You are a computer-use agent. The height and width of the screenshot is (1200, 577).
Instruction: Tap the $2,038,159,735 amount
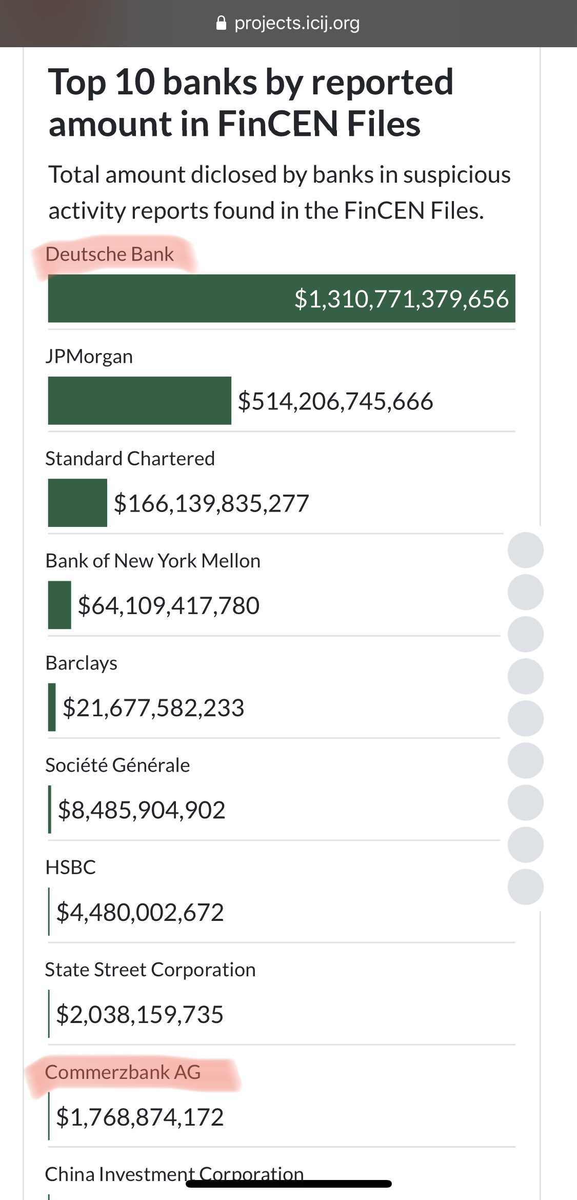[x=140, y=1015]
